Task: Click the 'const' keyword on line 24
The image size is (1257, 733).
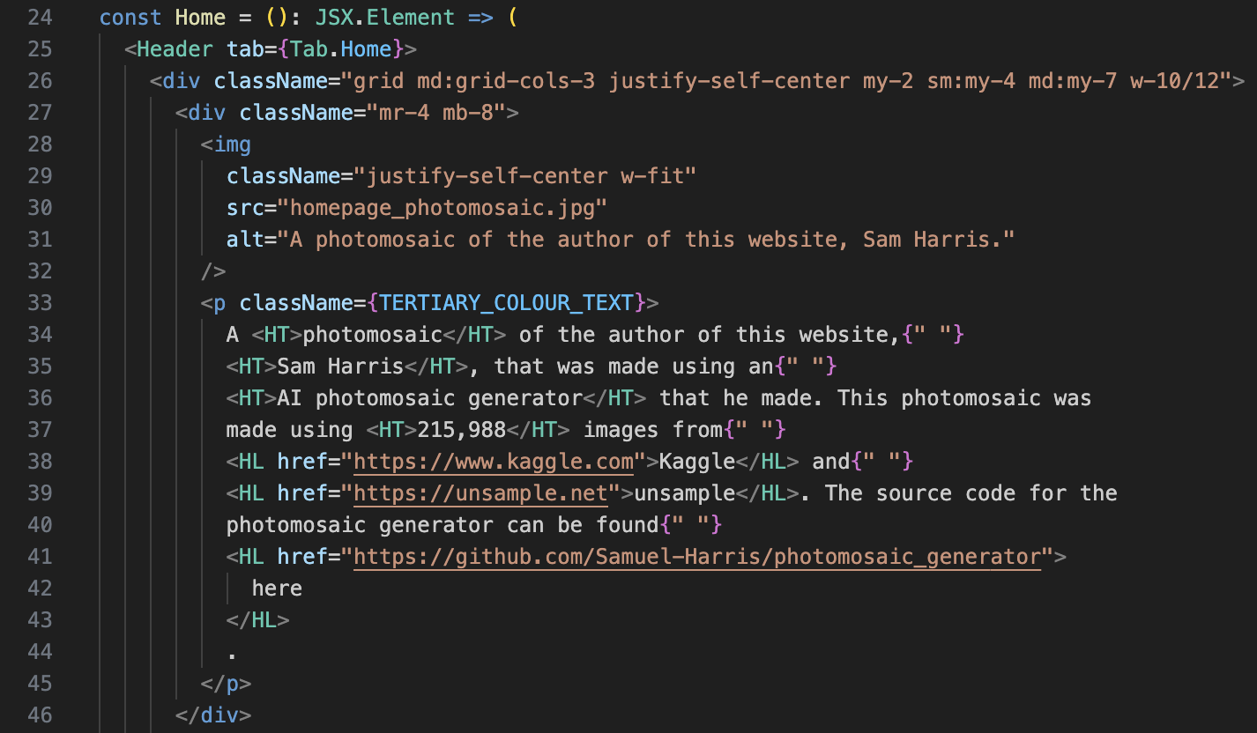Action: (x=130, y=17)
